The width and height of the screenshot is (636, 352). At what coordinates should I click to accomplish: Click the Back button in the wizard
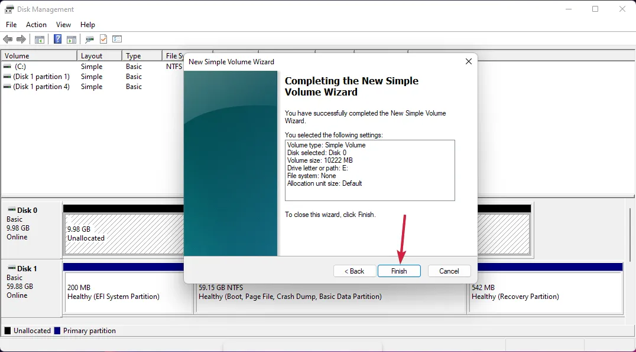click(355, 271)
